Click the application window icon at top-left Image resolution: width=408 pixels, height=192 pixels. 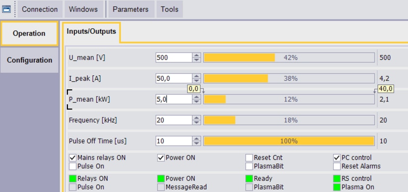(6, 9)
